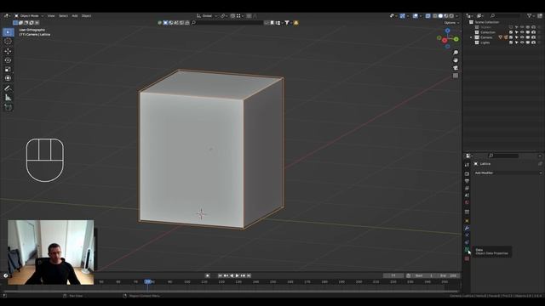Open the Render properties tab
Image resolution: width=545 pixels, height=306 pixels.
coord(467,173)
